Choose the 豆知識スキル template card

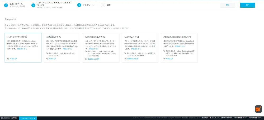62,48
